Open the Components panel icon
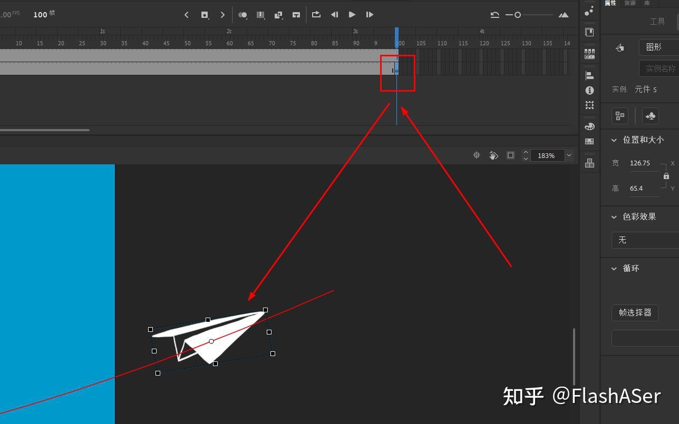 pos(589,163)
